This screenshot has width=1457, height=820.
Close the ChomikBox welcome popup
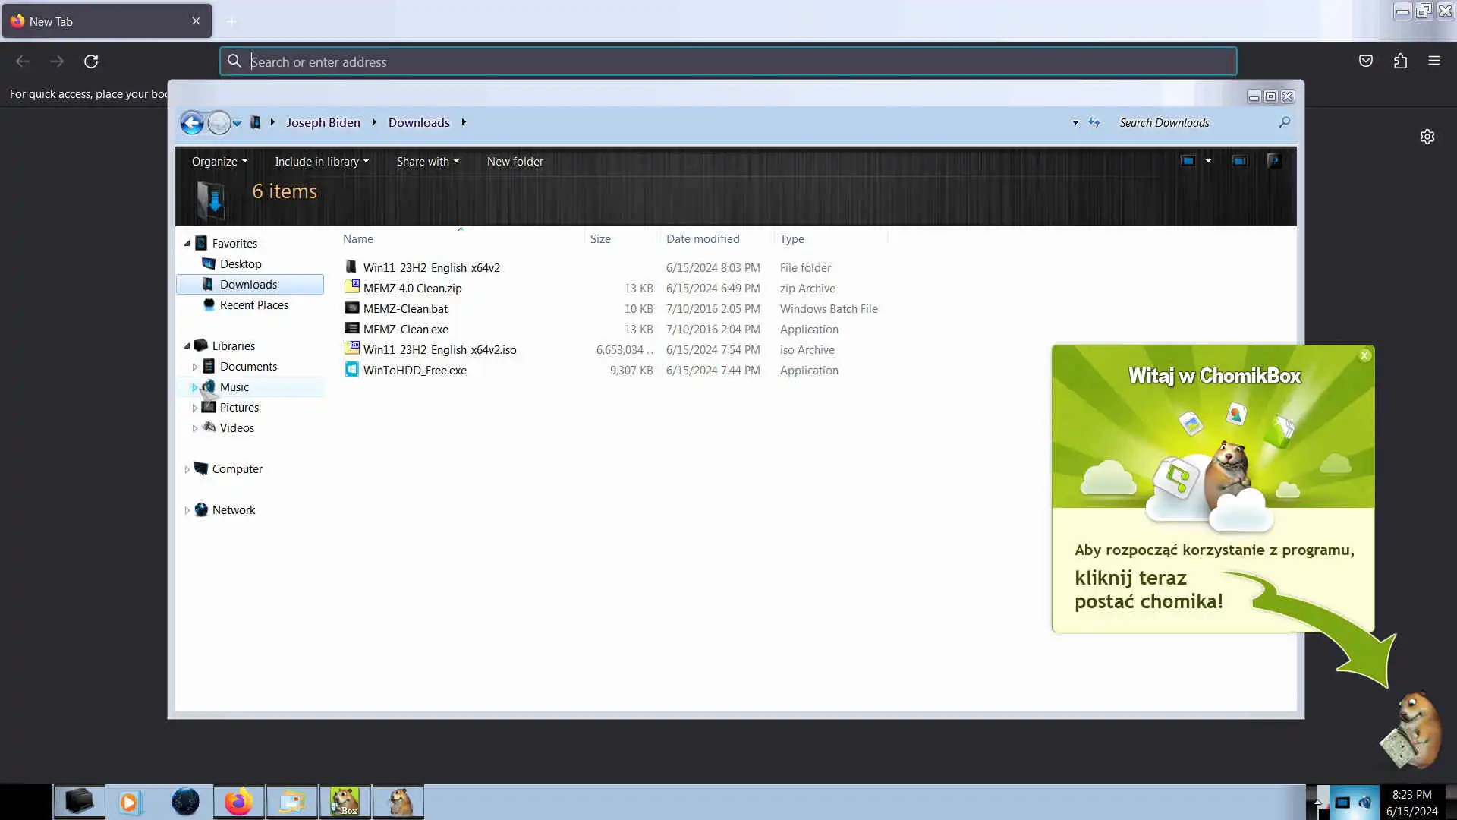pyautogui.click(x=1364, y=355)
